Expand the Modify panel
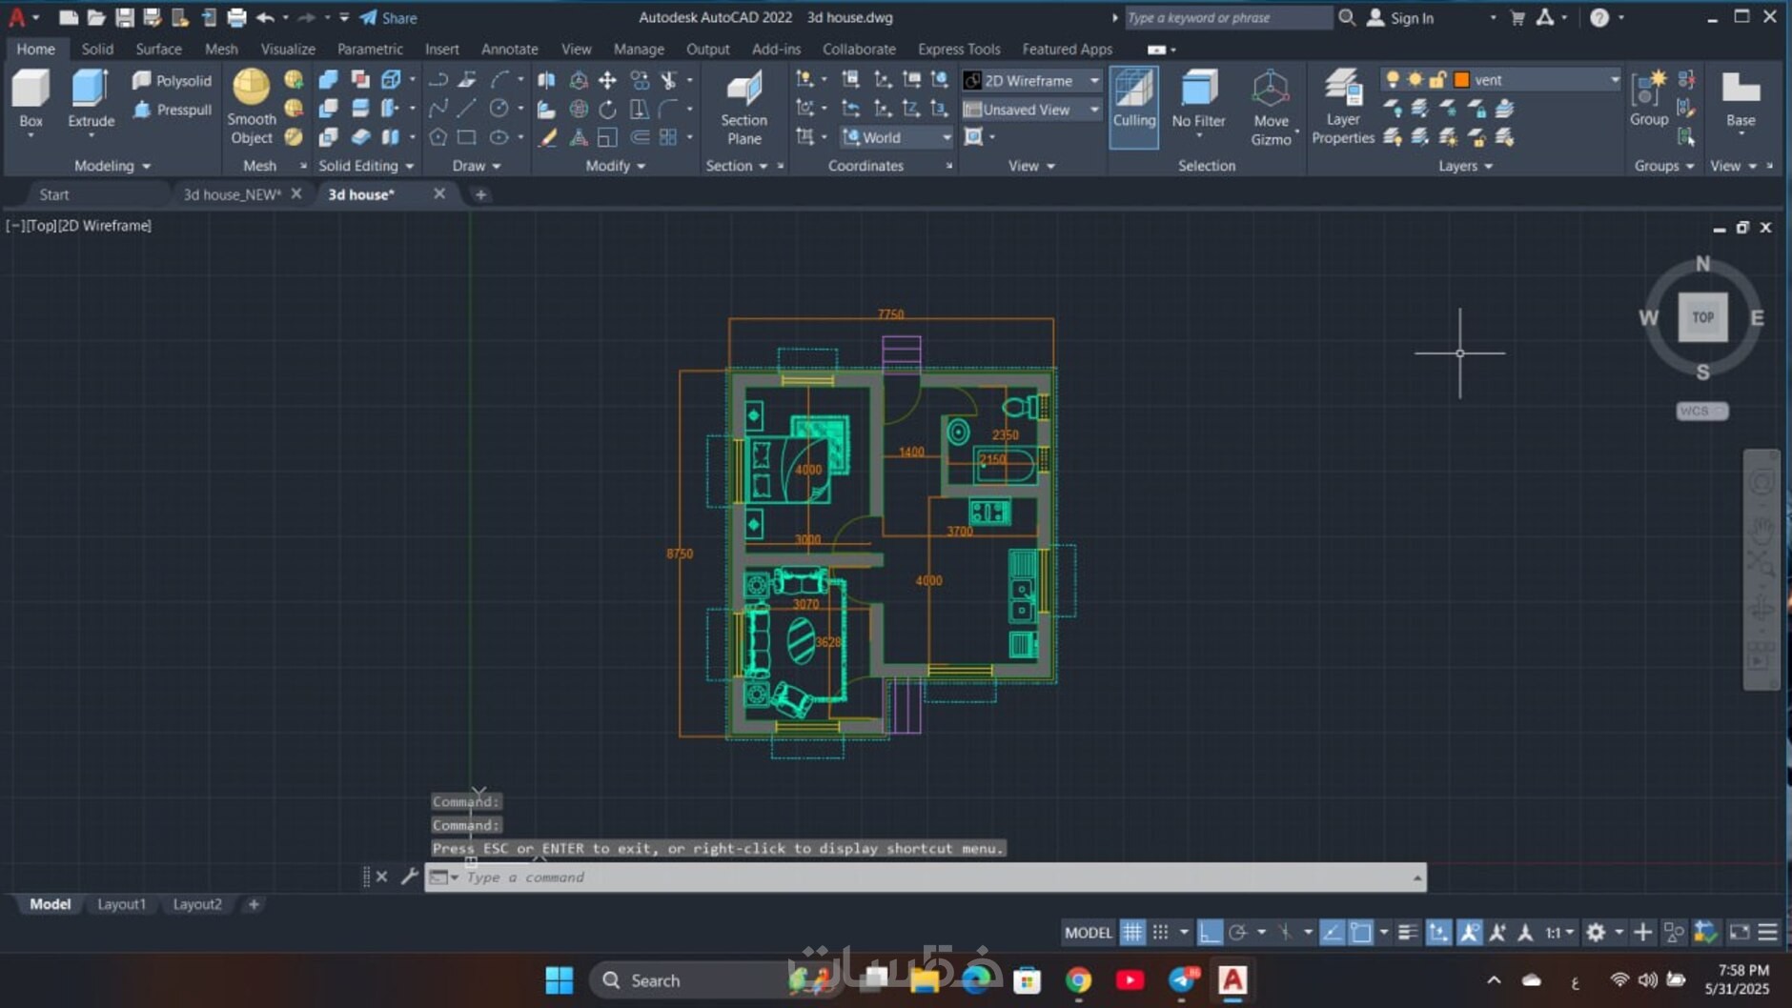The width and height of the screenshot is (1792, 1008). (x=616, y=166)
